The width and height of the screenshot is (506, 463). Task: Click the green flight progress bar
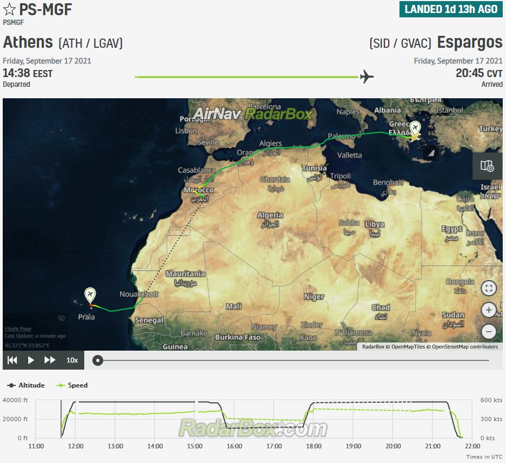point(247,77)
